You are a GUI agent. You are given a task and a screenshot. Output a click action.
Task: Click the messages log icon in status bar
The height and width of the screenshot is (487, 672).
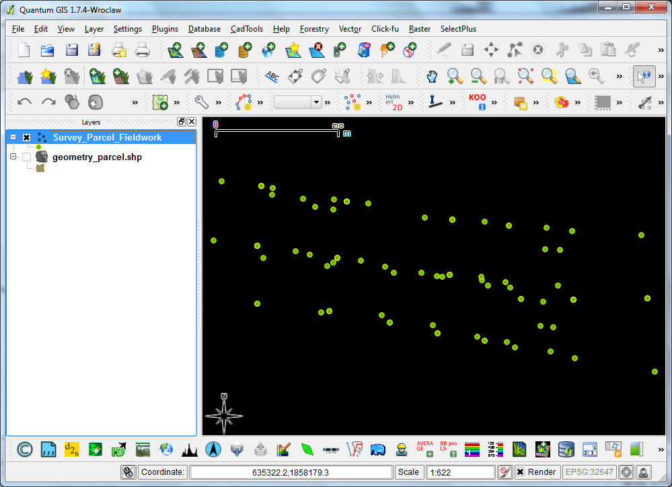pyautogui.click(x=643, y=472)
